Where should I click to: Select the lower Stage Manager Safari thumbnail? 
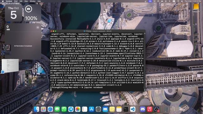tap(10, 66)
